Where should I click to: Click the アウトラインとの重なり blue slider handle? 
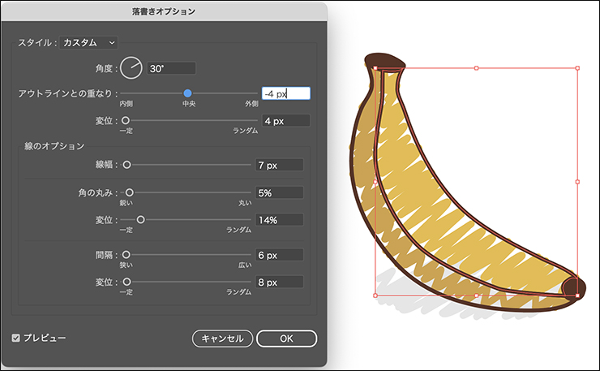188,93
